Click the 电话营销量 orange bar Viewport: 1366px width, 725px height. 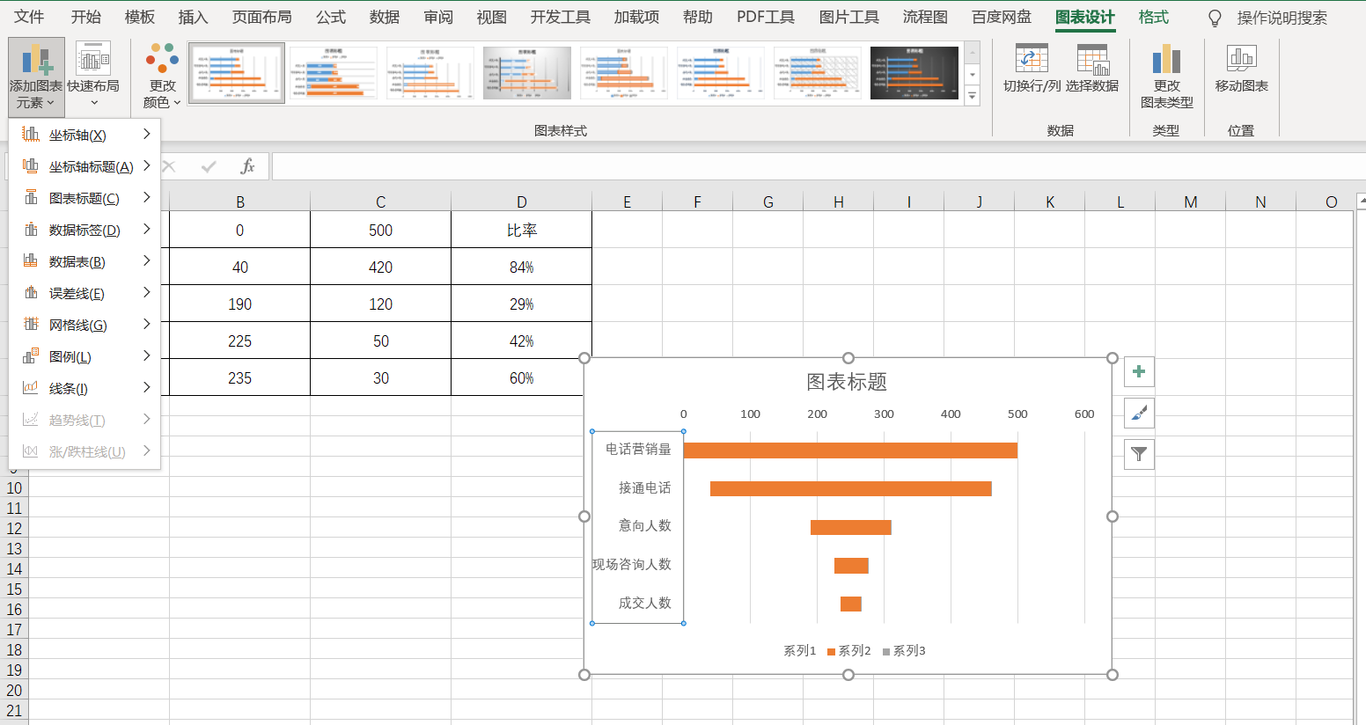pos(850,450)
